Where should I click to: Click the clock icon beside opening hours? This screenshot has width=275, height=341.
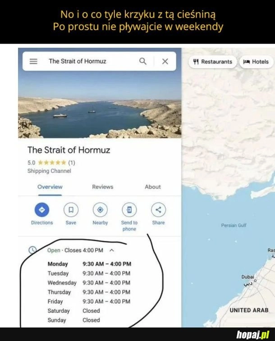point(32,250)
